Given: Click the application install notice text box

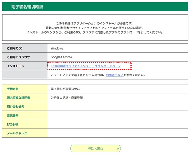Looking at the screenshot, I should click(x=95, y=28).
